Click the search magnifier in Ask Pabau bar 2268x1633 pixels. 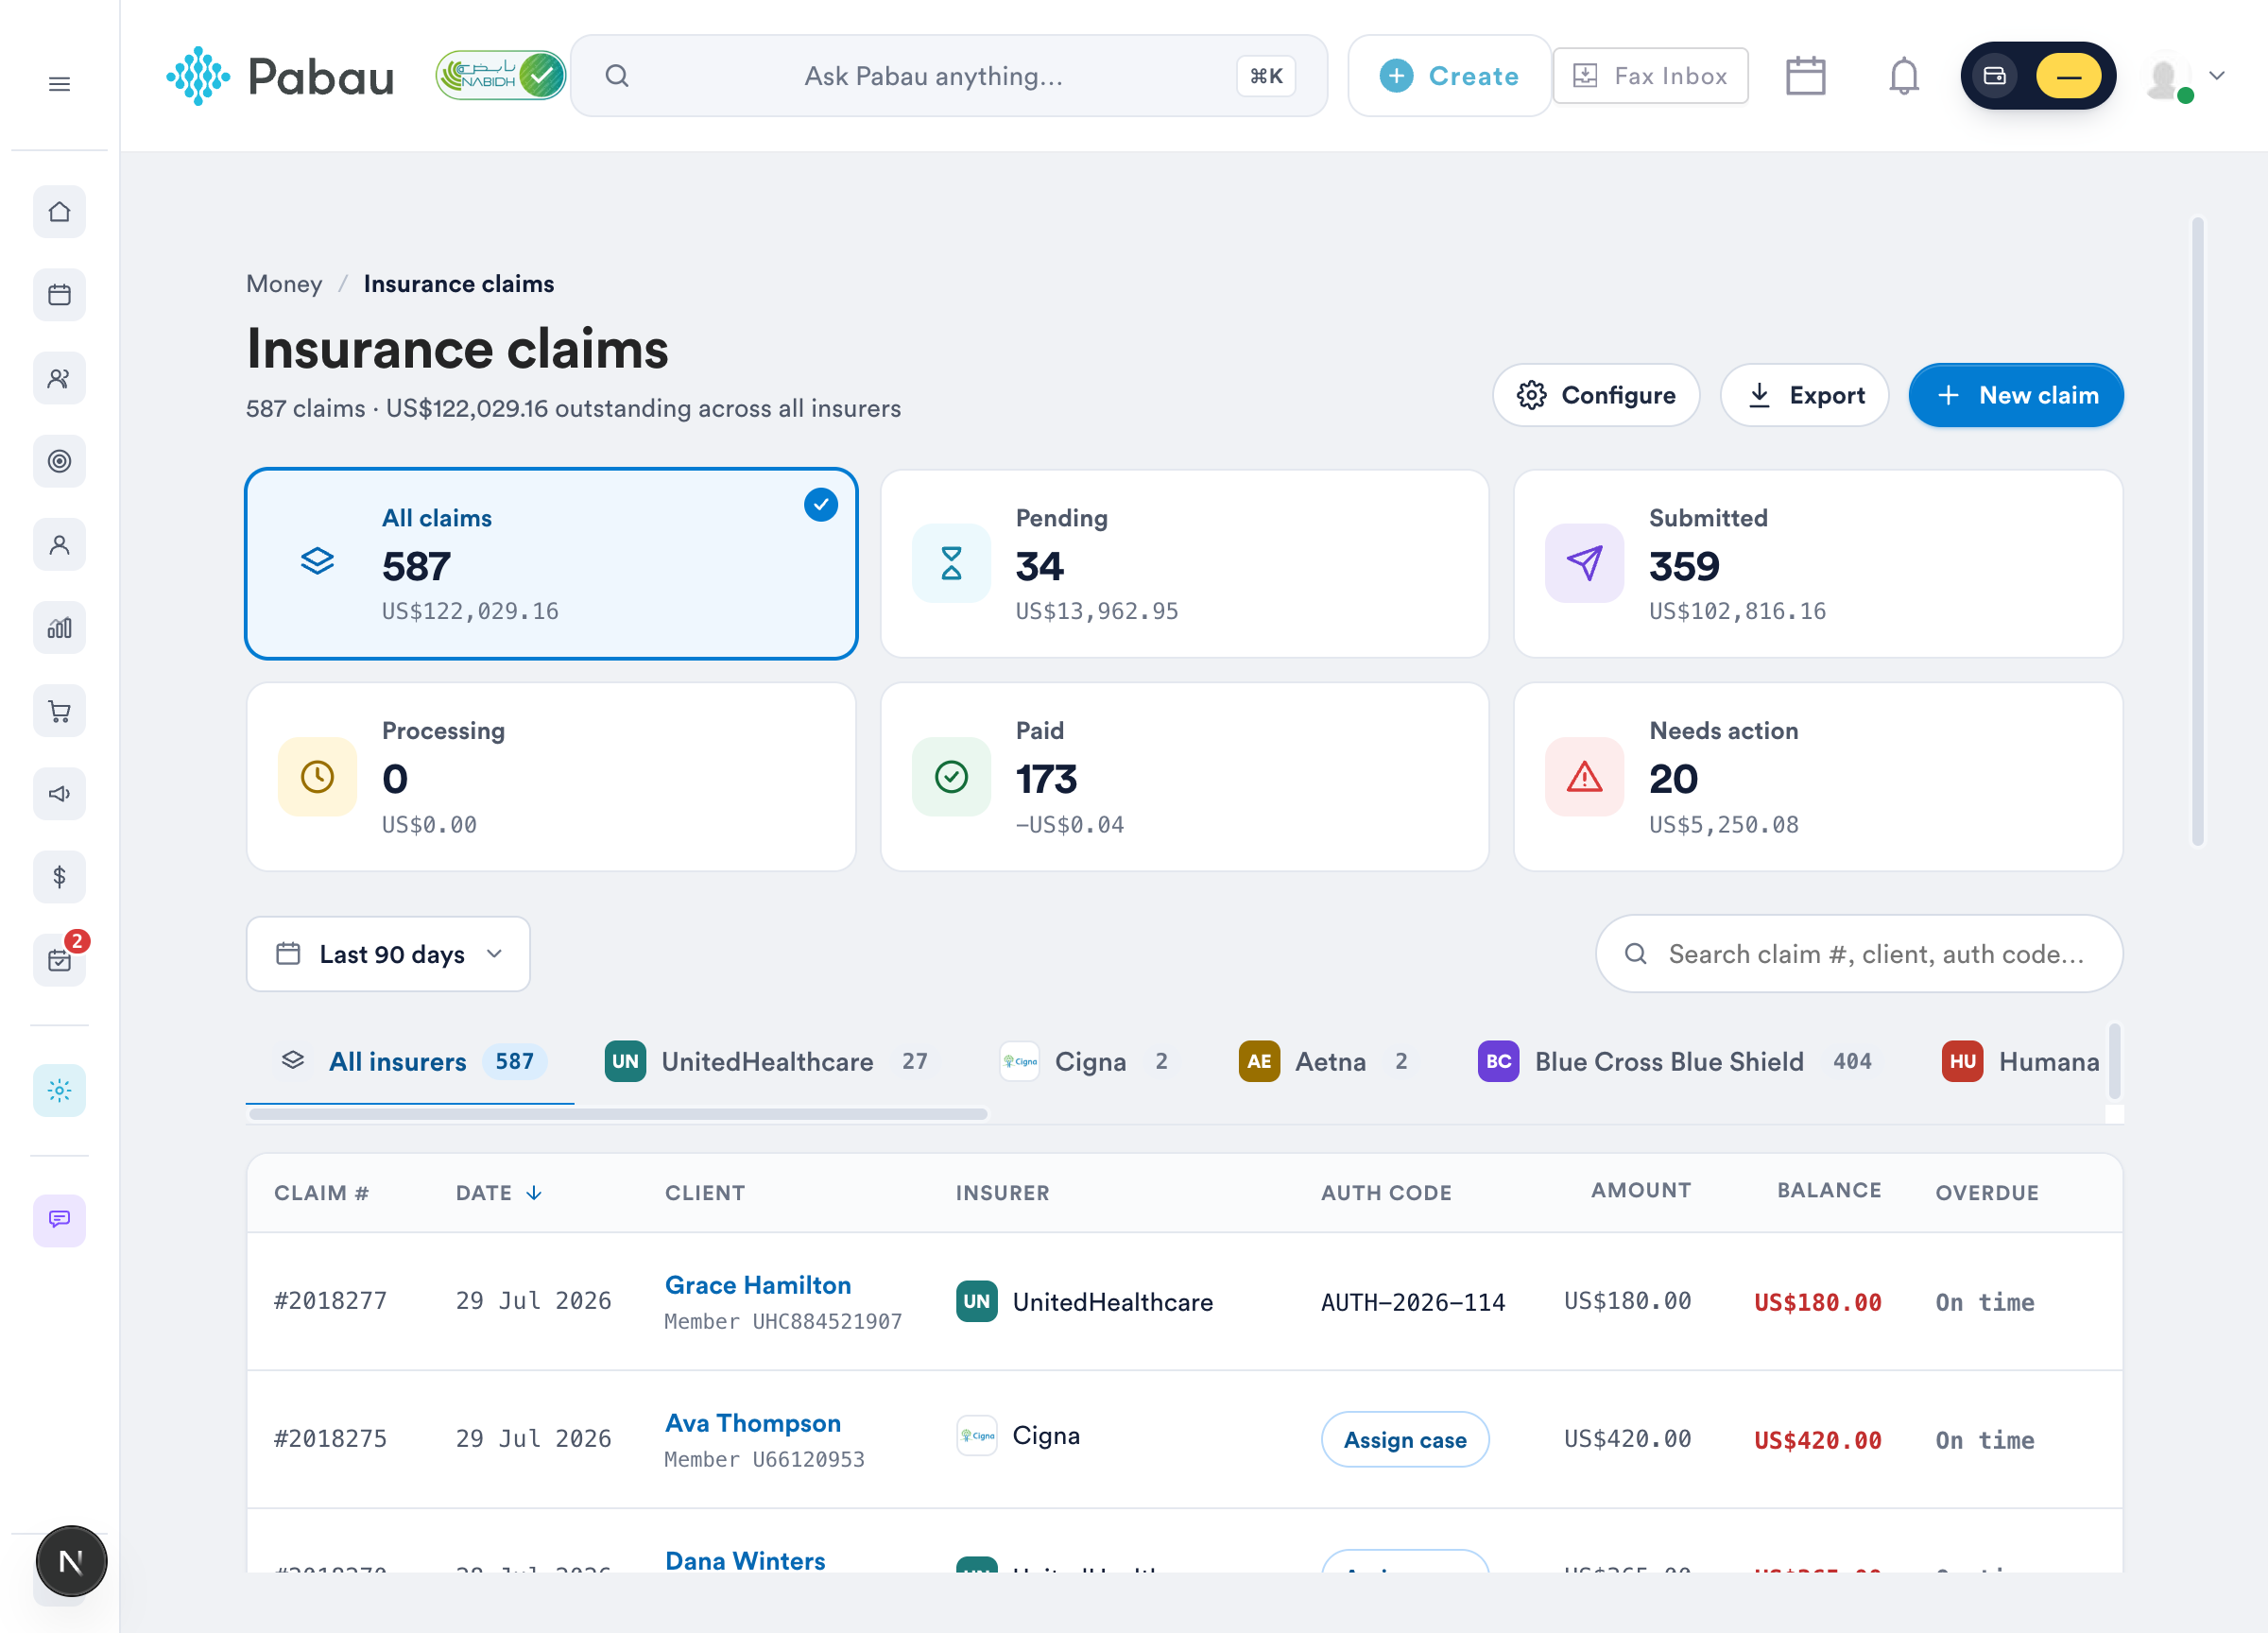click(x=617, y=76)
